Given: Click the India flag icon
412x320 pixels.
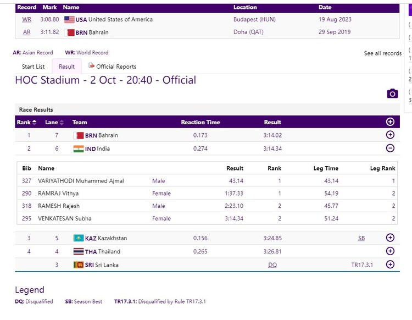Looking at the screenshot, I should 78,148.
